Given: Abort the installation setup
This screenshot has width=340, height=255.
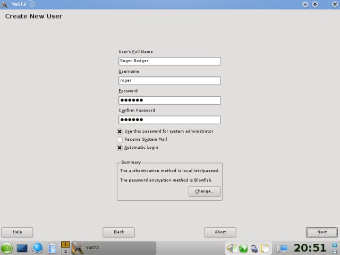Looking at the screenshot, I should (x=220, y=232).
